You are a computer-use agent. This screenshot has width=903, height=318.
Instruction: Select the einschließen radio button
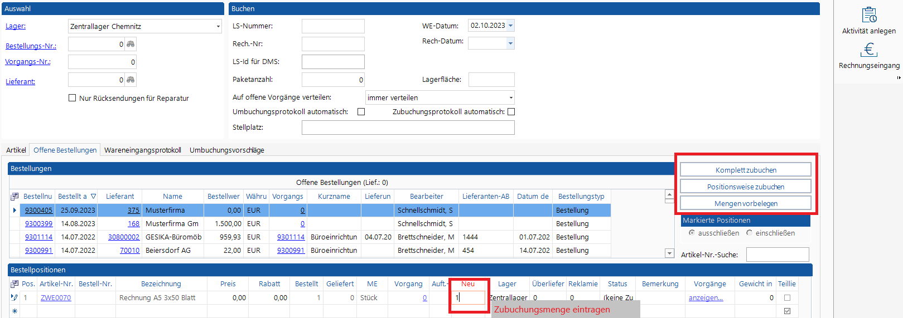[x=749, y=233]
